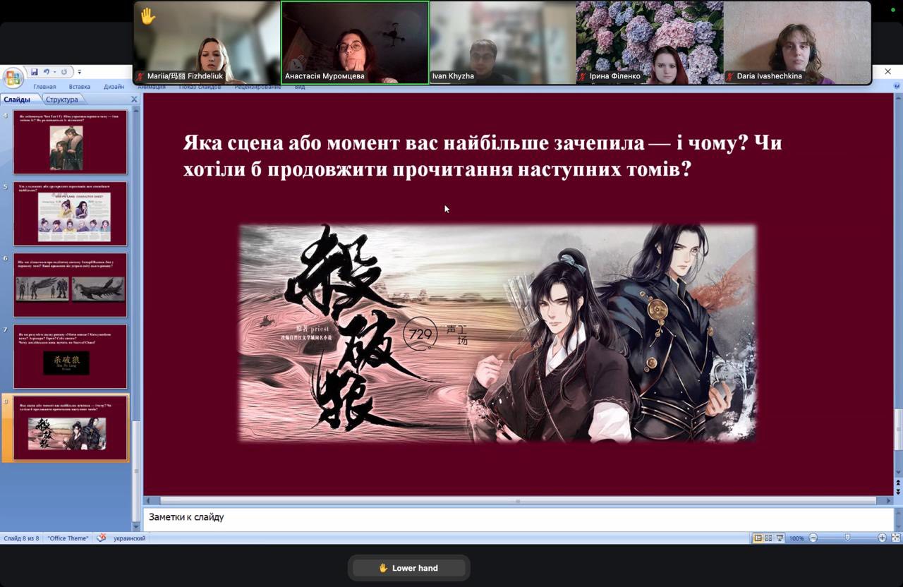This screenshot has width=903, height=587.
Task: Close the PowerPoint window with X
Action: pos(887,72)
